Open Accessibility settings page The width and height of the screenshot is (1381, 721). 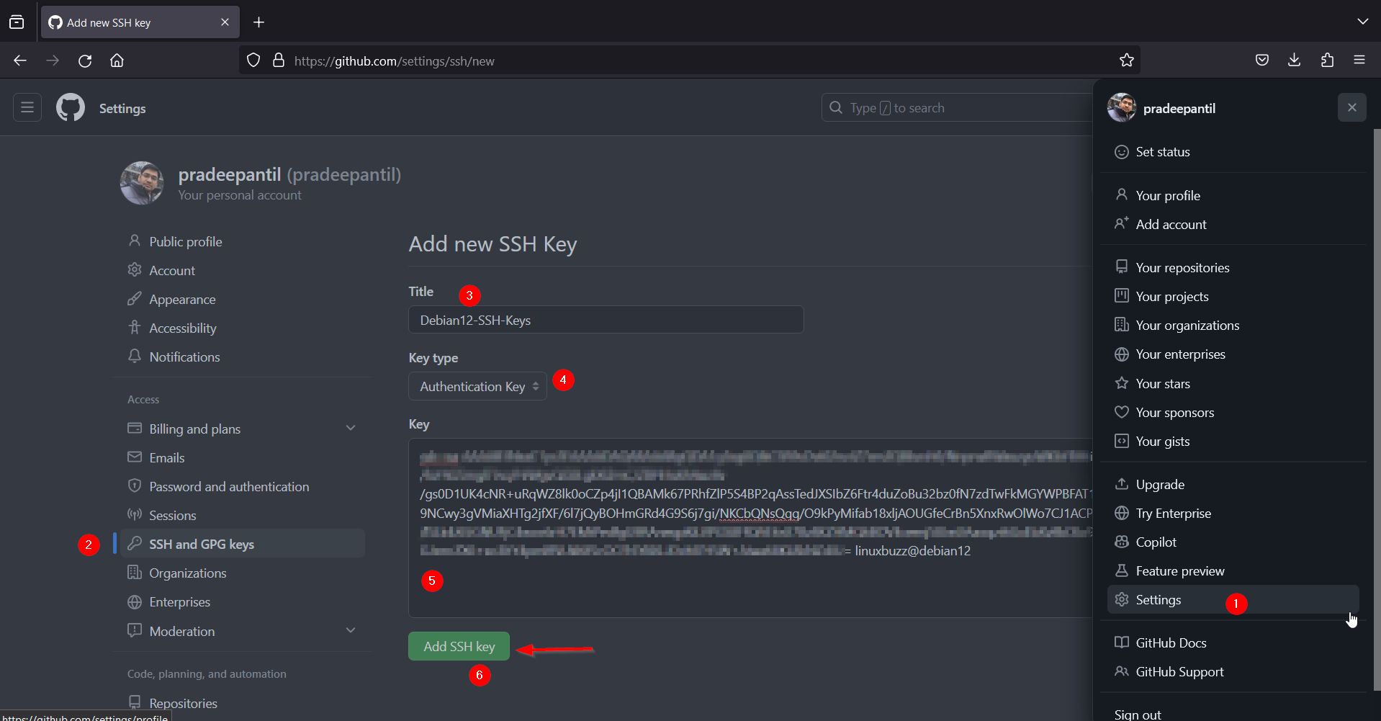[x=243, y=328]
